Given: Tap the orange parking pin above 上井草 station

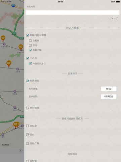Looking at the screenshot, I should pyautogui.click(x=9, y=63).
